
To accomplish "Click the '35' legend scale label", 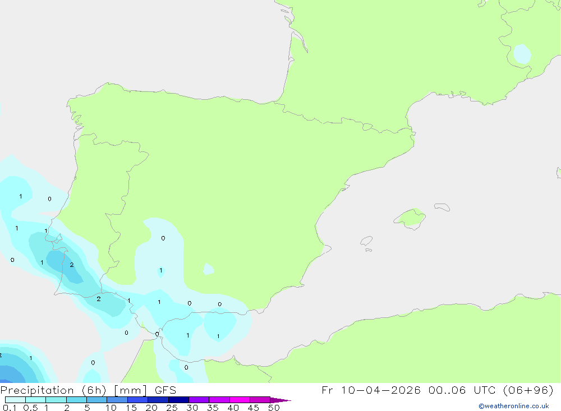I will 213,408.
